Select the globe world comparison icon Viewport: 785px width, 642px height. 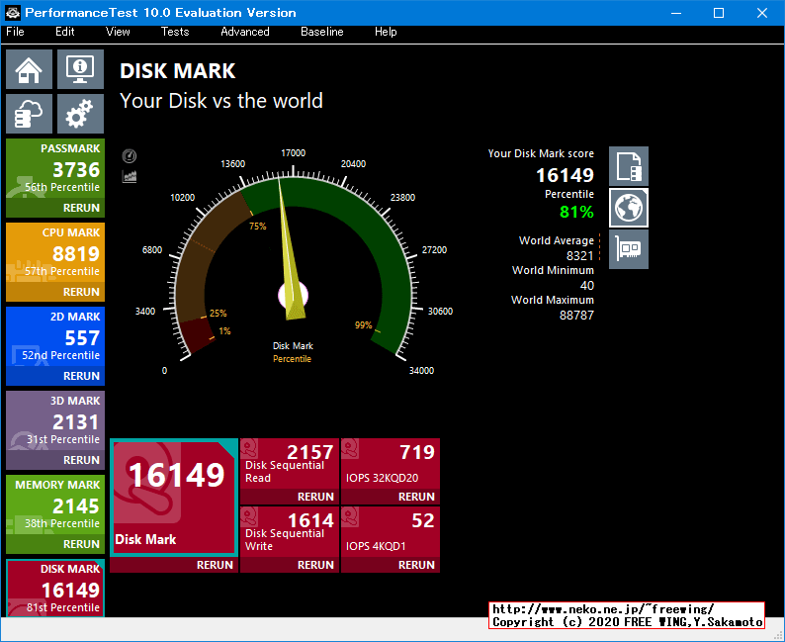pos(629,207)
